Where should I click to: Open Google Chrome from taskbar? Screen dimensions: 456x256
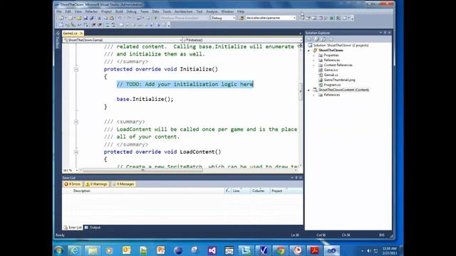click(x=280, y=250)
